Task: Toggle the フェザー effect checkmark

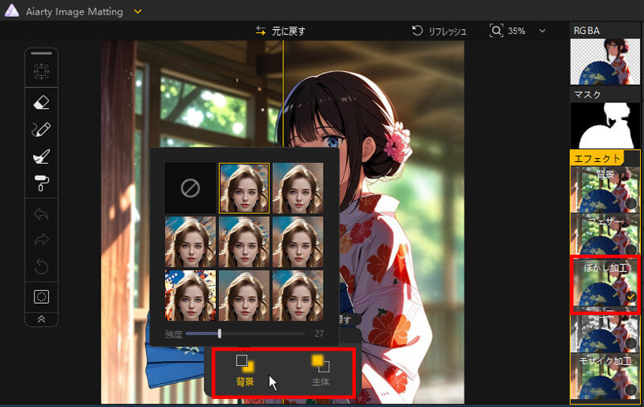Action: (631, 249)
